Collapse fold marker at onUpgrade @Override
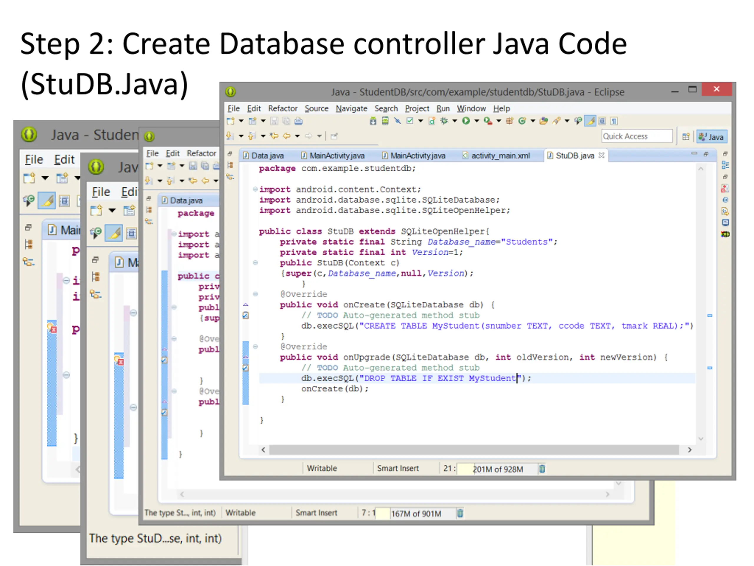The width and height of the screenshot is (754, 566). 255,347
